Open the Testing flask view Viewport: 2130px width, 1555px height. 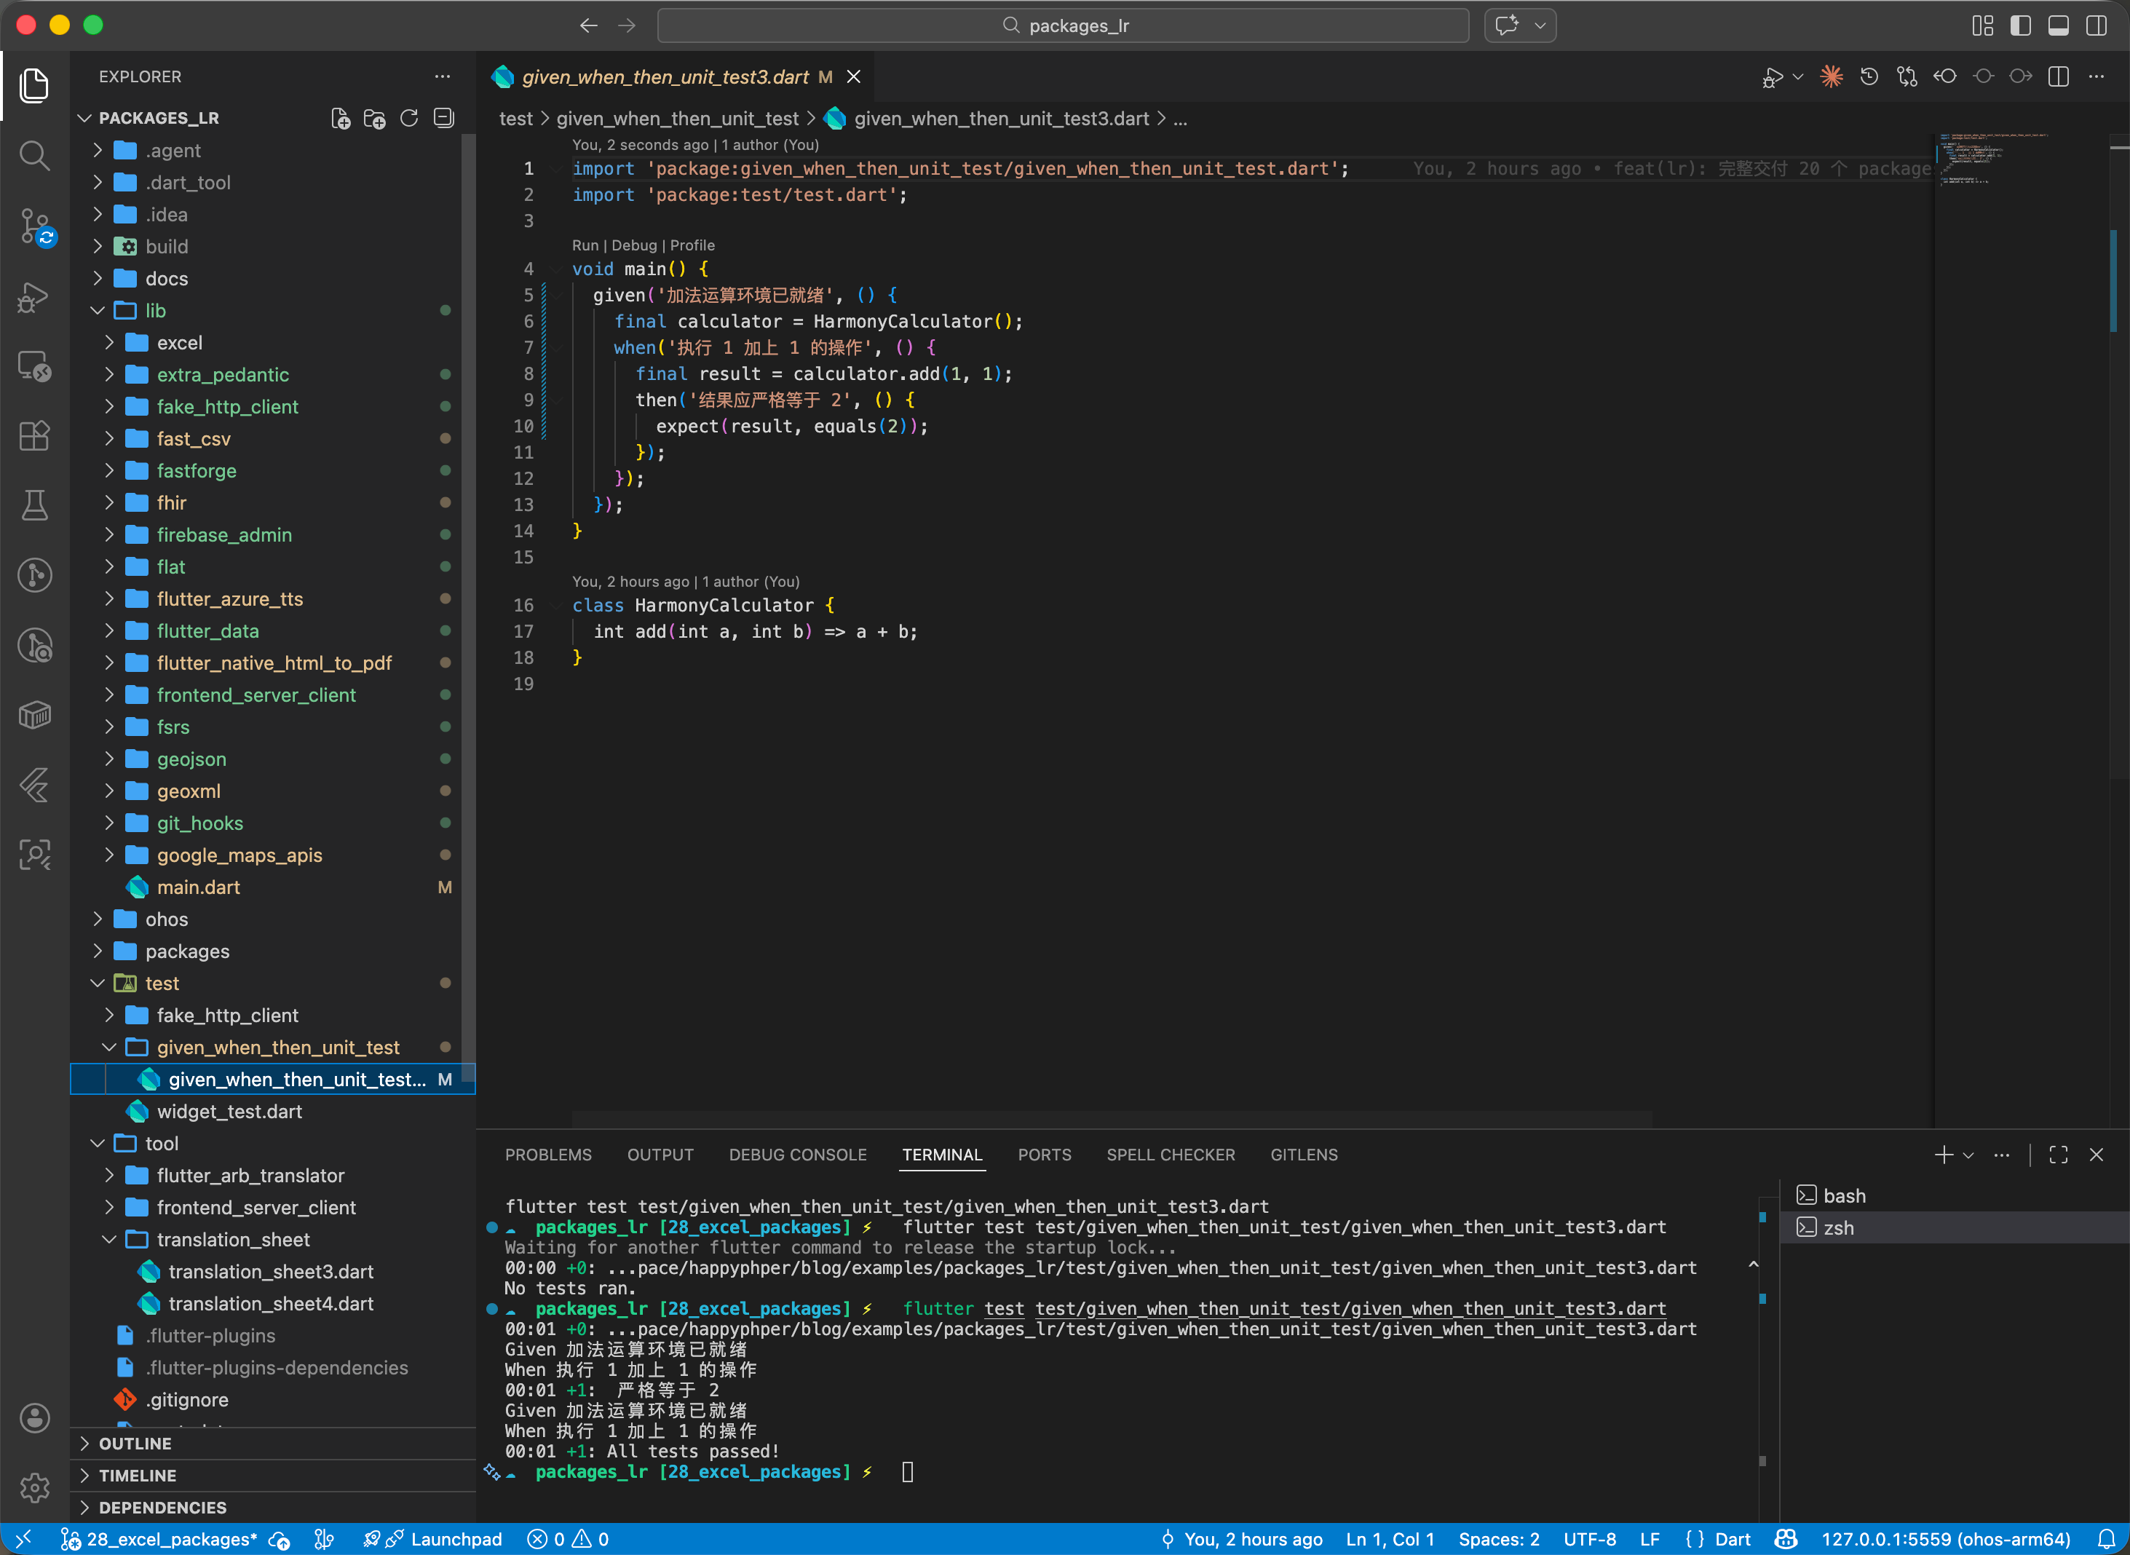pyautogui.click(x=35, y=505)
